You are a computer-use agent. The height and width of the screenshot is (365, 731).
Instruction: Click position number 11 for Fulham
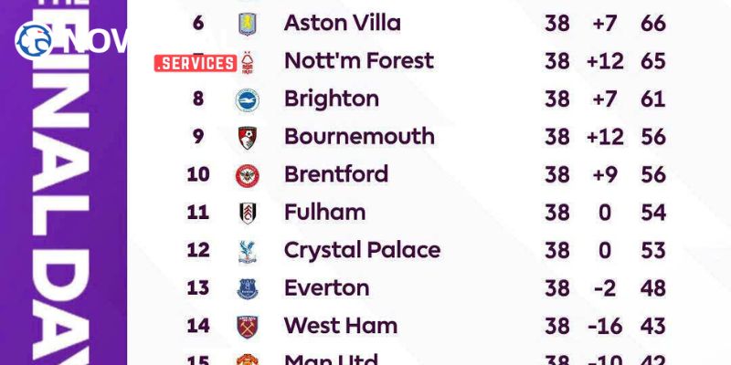click(x=198, y=213)
